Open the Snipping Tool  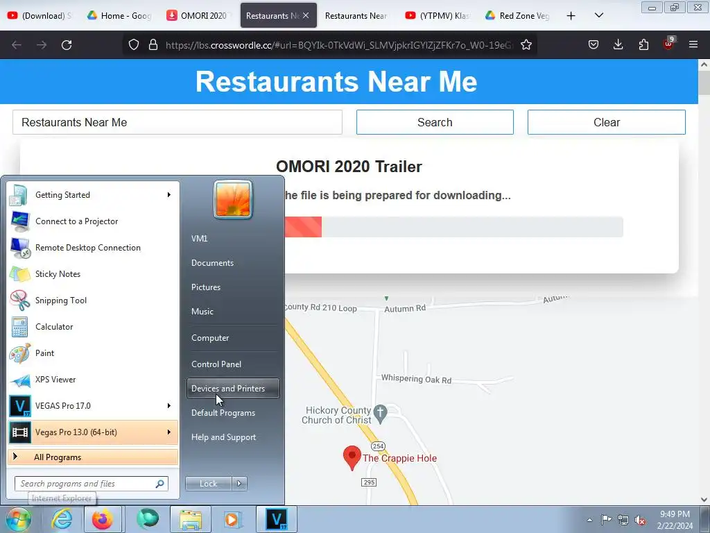pyautogui.click(x=93, y=300)
